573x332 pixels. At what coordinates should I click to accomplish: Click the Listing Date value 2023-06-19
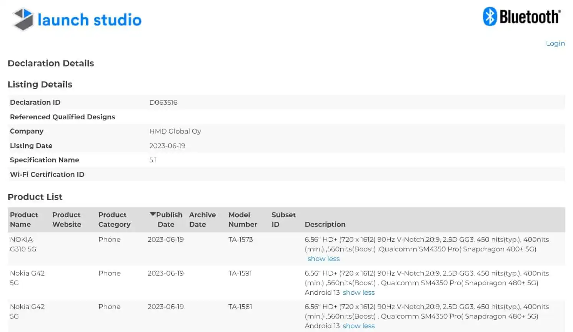(167, 146)
